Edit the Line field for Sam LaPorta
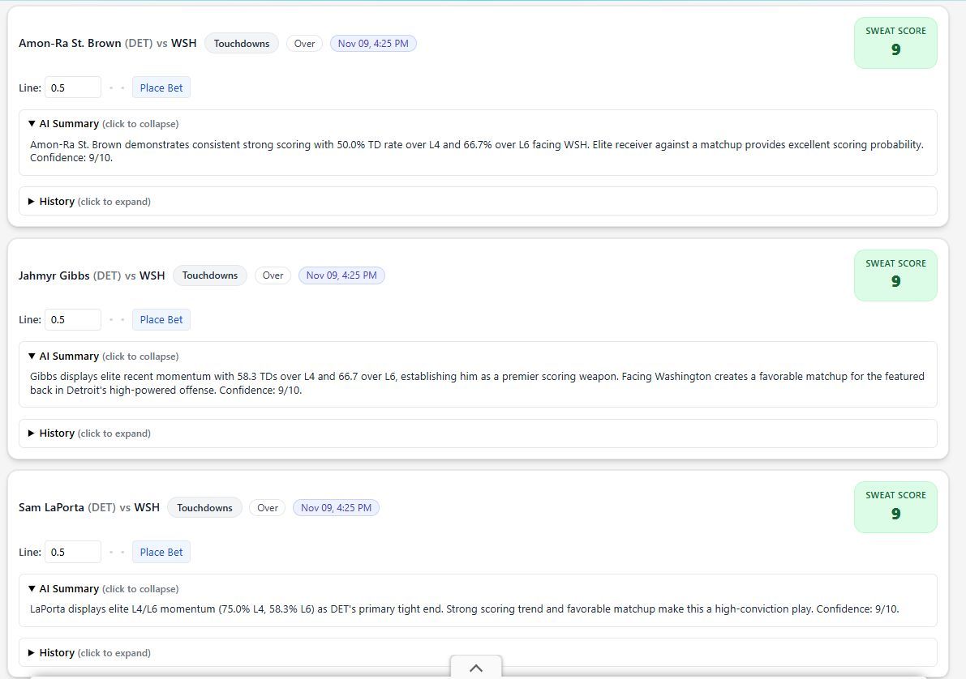Viewport: 966px width, 679px height. tap(73, 552)
